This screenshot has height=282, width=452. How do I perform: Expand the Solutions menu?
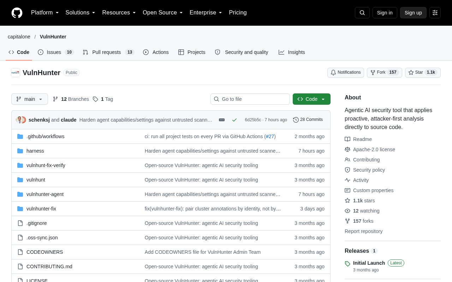point(81,13)
